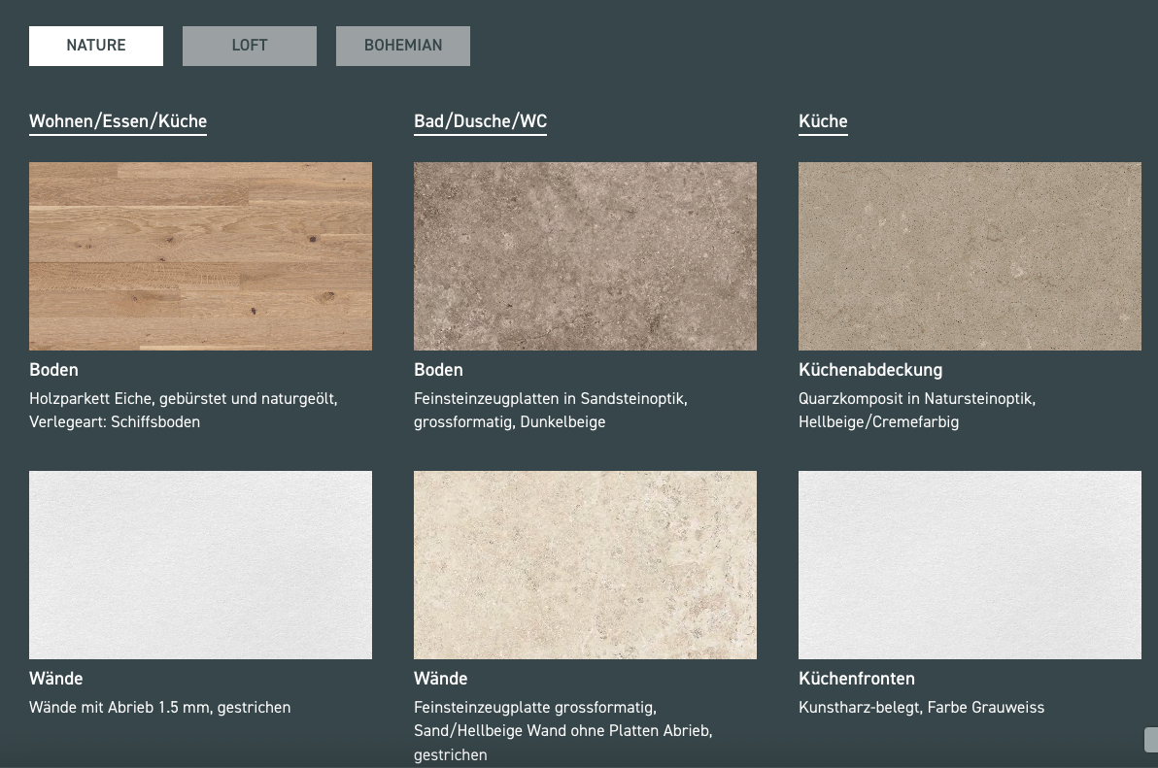Switch to the BOHEMIAN tab
Image resolution: width=1158 pixels, height=768 pixels.
[x=402, y=45]
